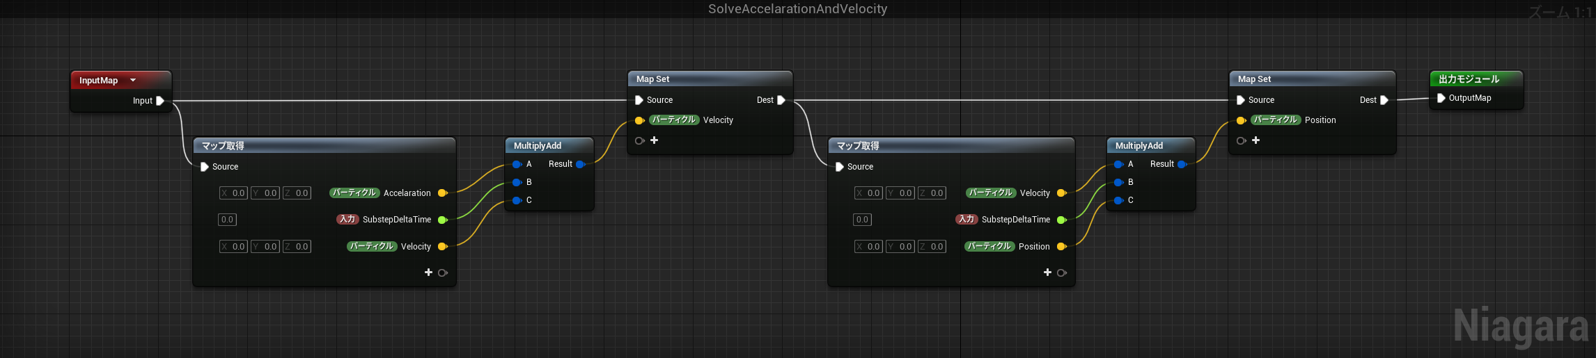
Task: Click Velocity output pin in right Map Get
Action: [x=1061, y=193]
